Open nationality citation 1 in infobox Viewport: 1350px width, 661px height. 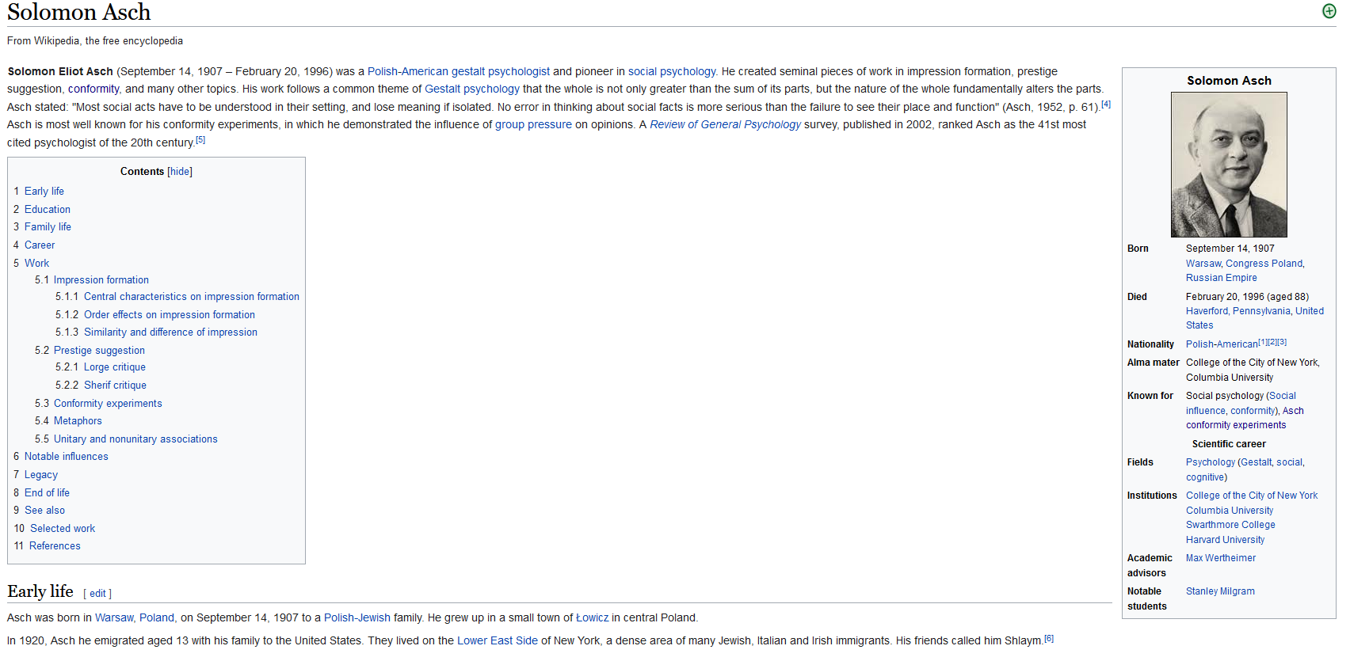(x=1263, y=342)
